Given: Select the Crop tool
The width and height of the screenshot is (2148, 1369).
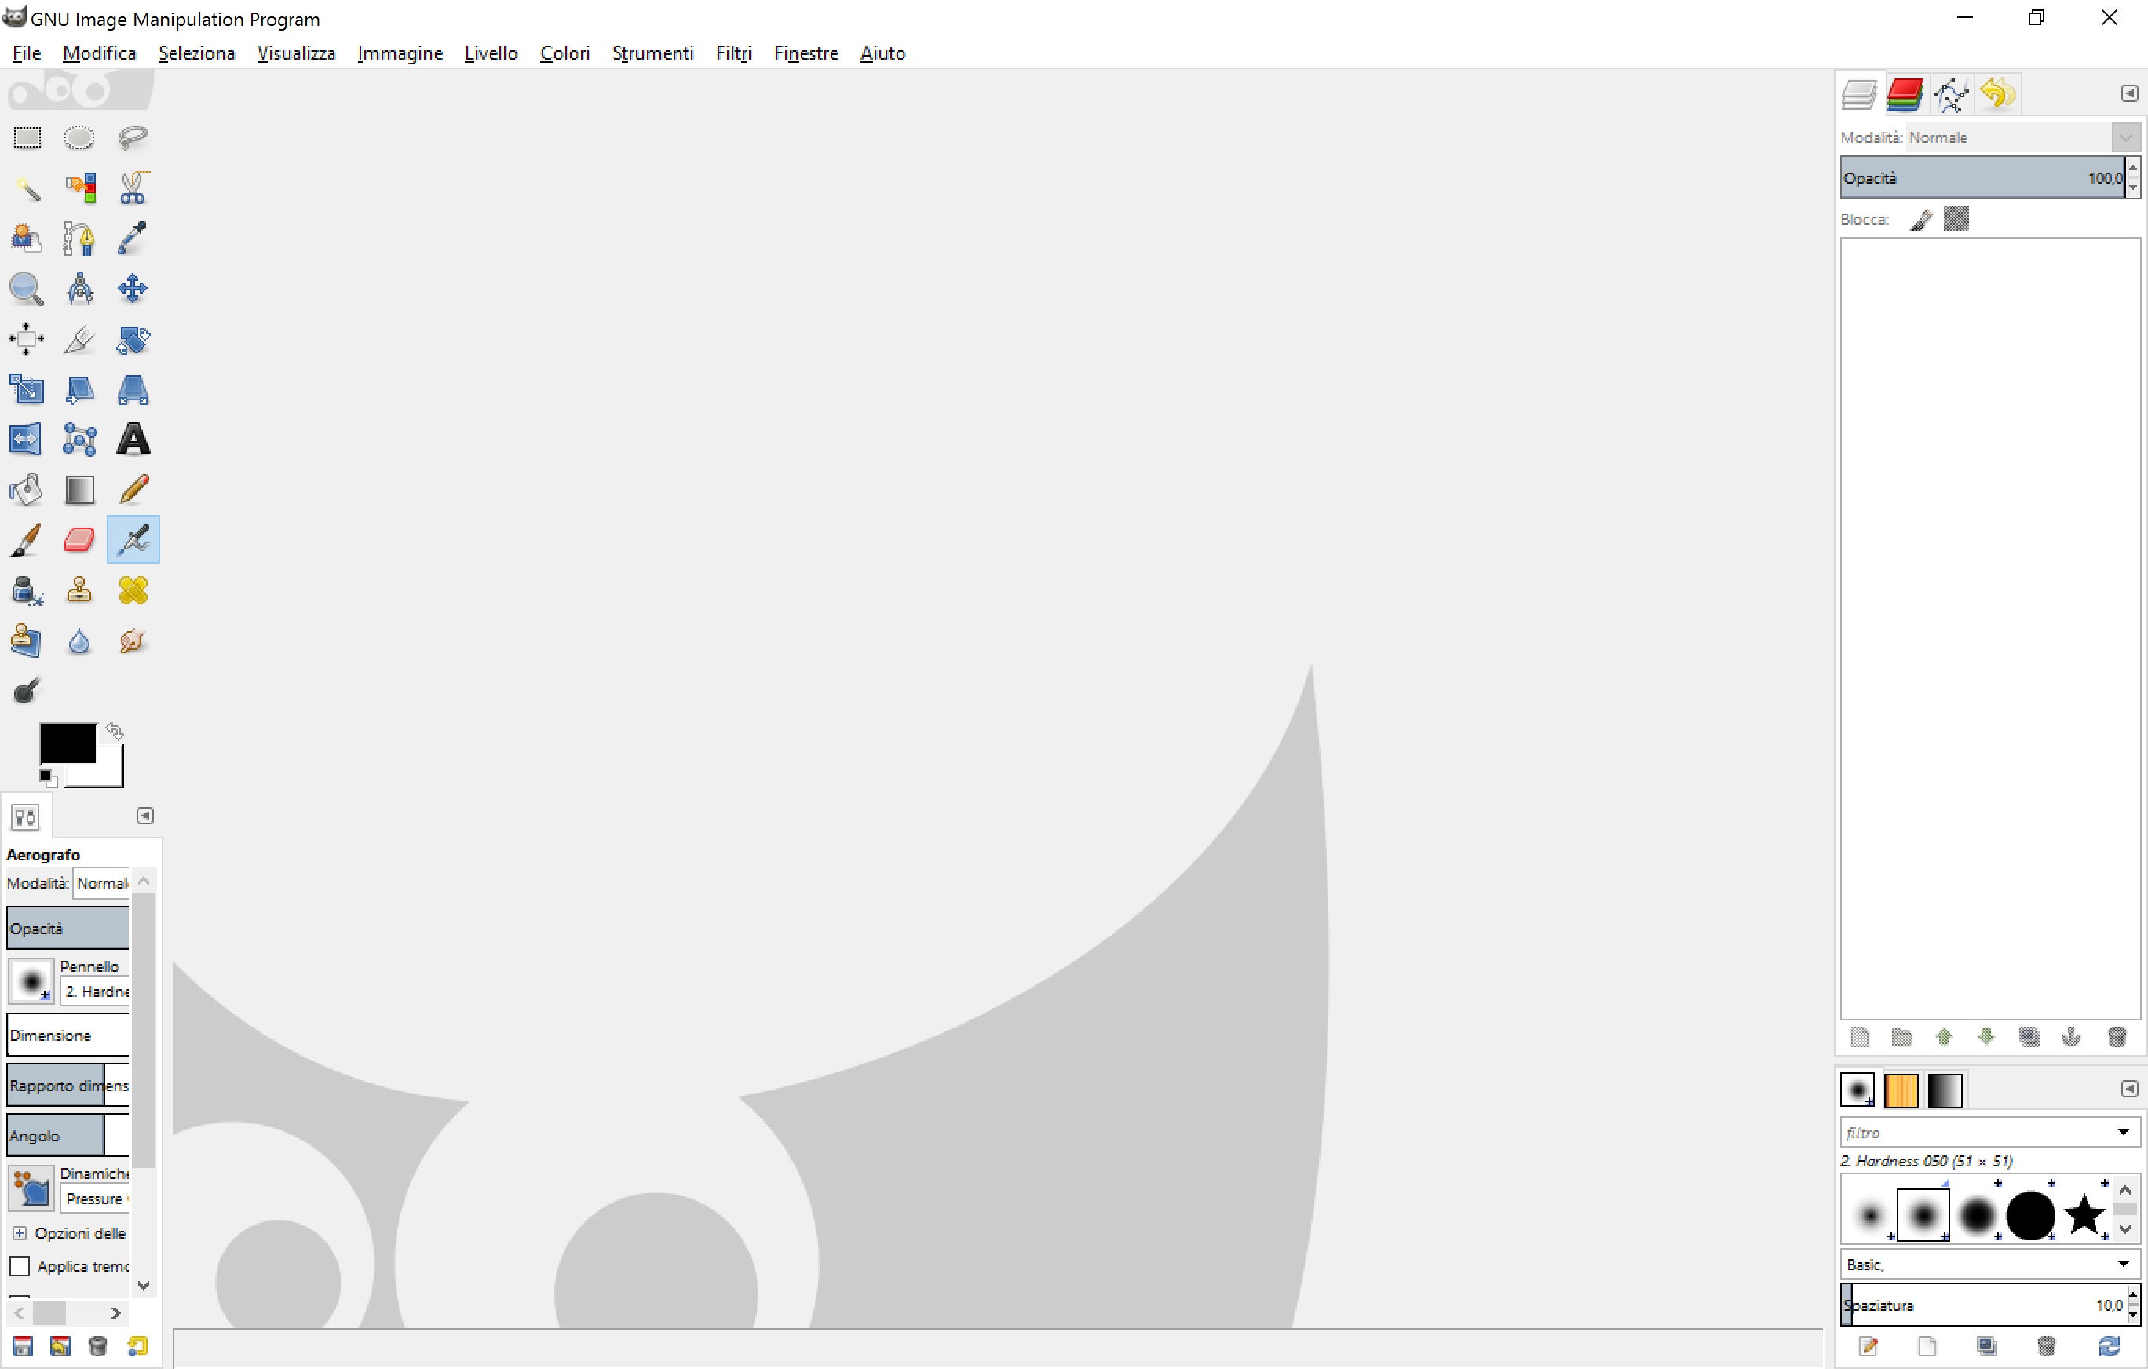Looking at the screenshot, I should (x=79, y=339).
